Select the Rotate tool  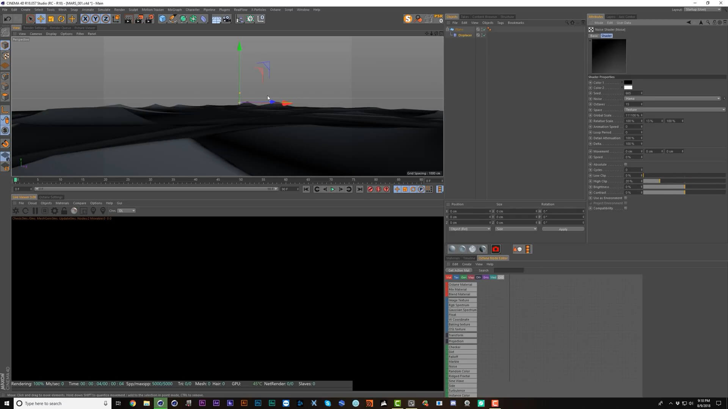61,19
